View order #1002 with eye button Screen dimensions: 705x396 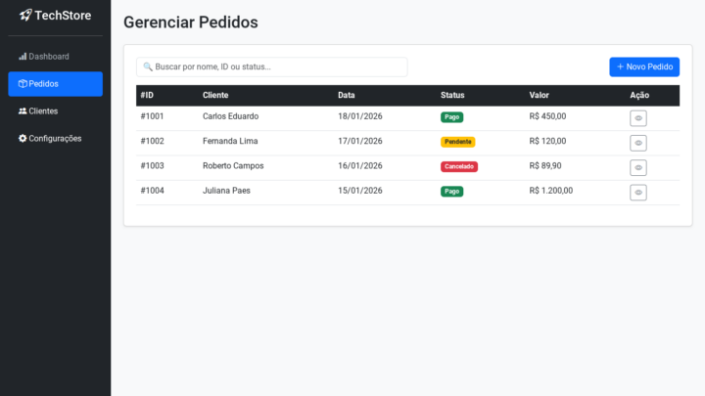pyautogui.click(x=638, y=143)
